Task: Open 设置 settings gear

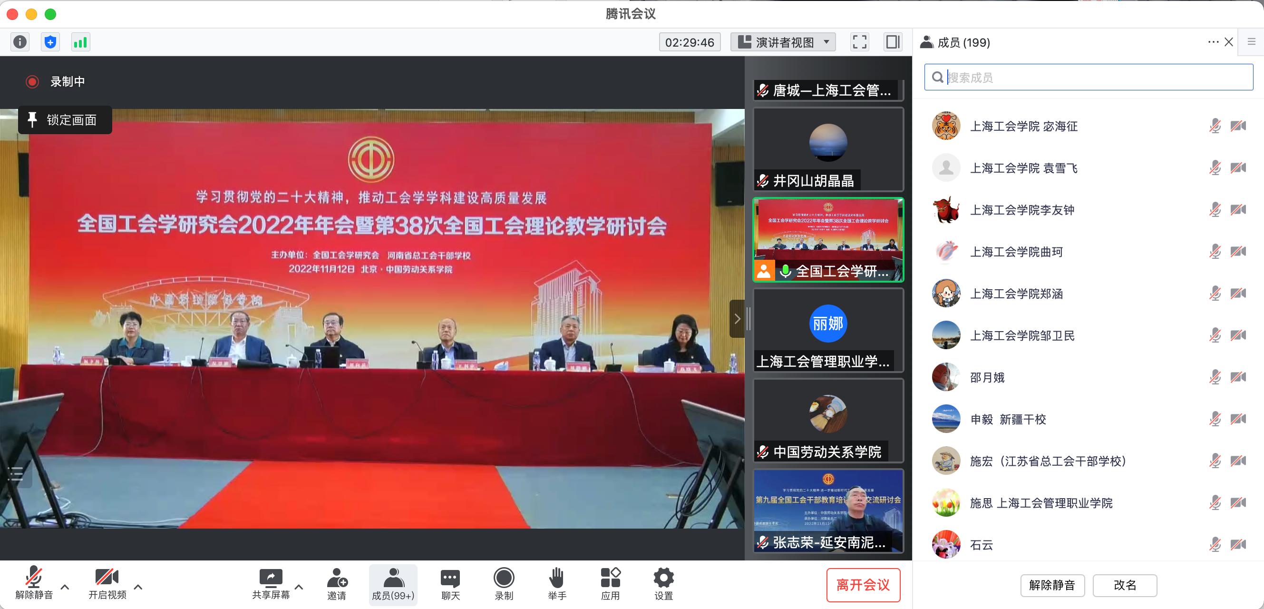Action: pos(663,584)
